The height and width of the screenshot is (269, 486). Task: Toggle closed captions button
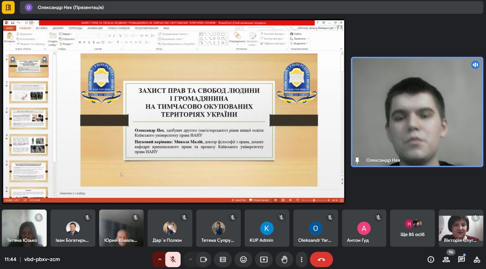coord(223,259)
